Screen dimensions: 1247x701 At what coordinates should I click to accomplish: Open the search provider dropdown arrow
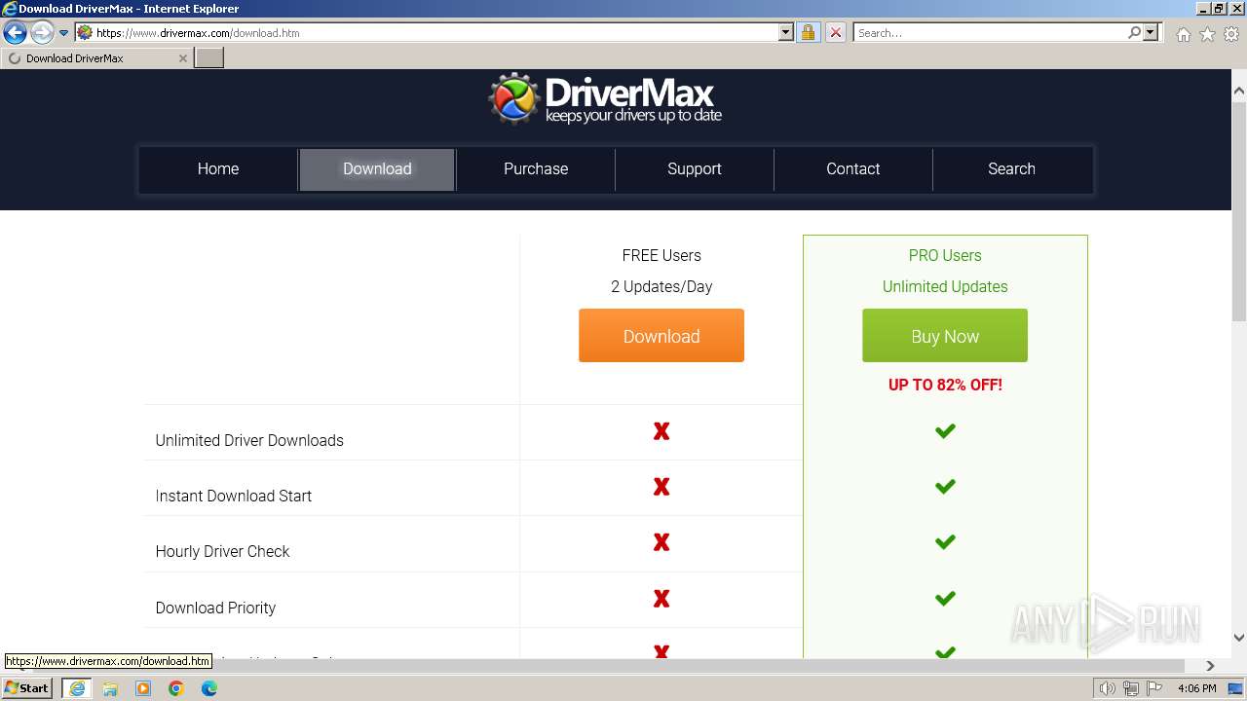1151,33
